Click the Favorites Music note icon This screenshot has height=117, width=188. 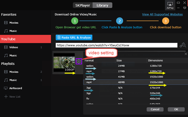click(6, 31)
